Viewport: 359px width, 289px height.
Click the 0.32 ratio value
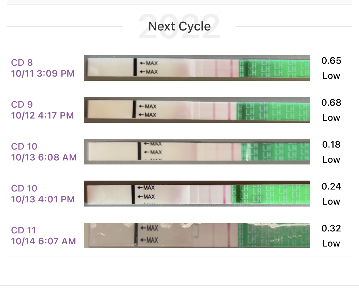[x=331, y=228]
